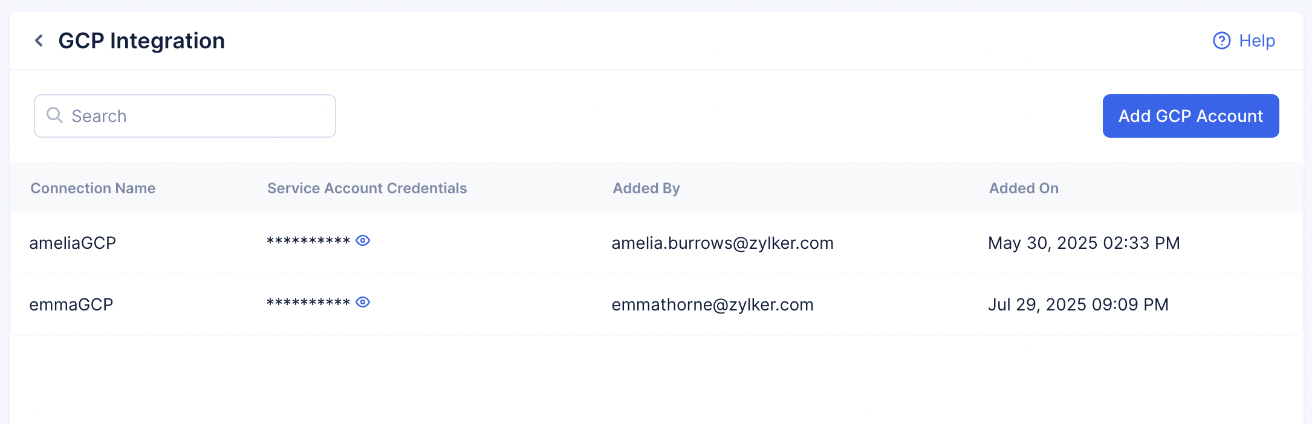Show emmaGCP service account credentials via the eye icon
Screen dimensions: 1312x424
click(363, 302)
